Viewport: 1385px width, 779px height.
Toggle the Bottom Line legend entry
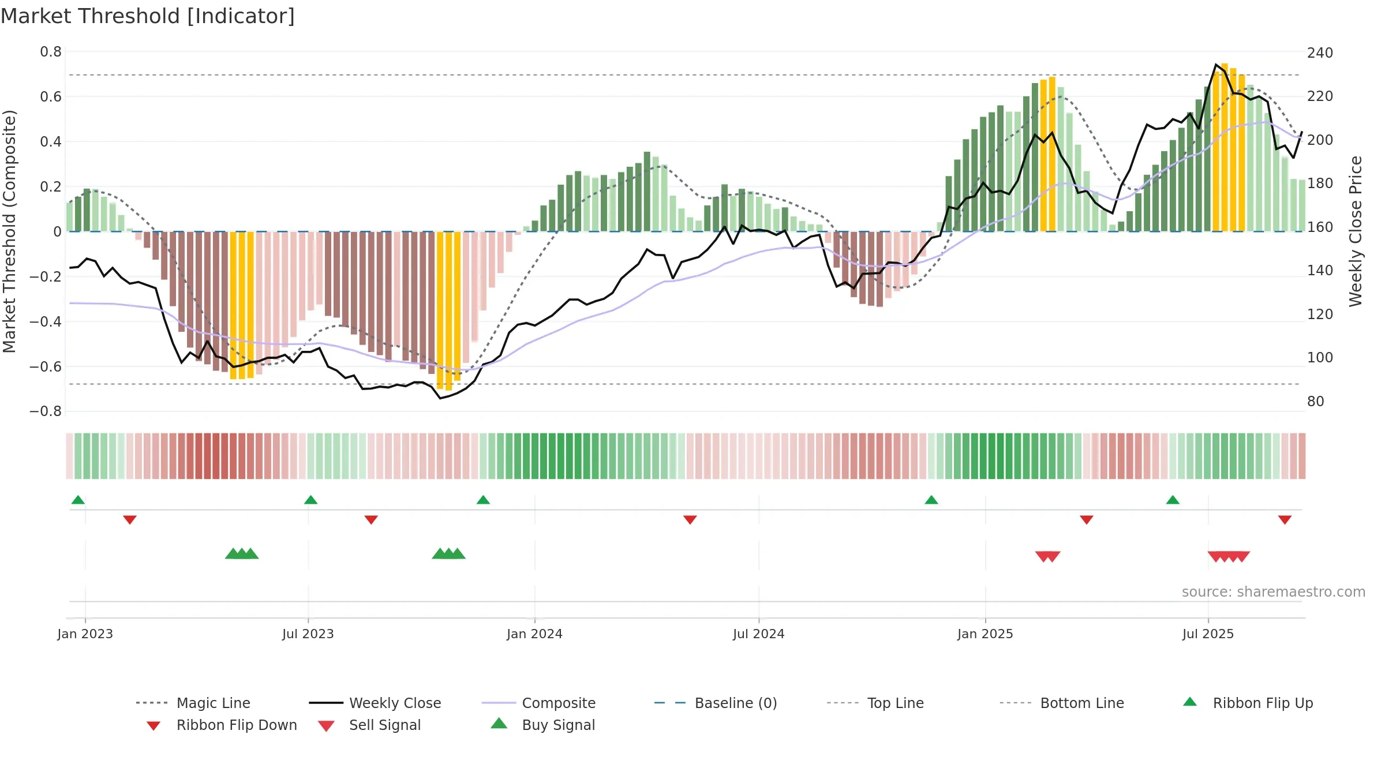point(1062,703)
